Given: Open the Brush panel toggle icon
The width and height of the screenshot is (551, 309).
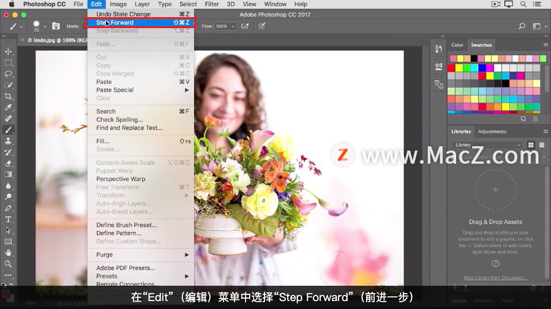Looking at the screenshot, I should [56, 26].
